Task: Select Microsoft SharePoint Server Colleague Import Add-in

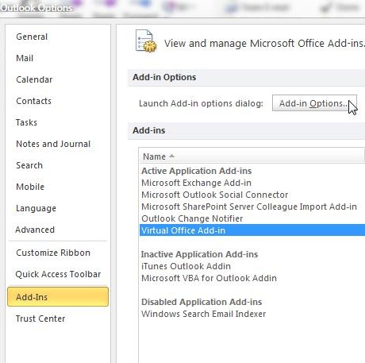Action: [252, 207]
